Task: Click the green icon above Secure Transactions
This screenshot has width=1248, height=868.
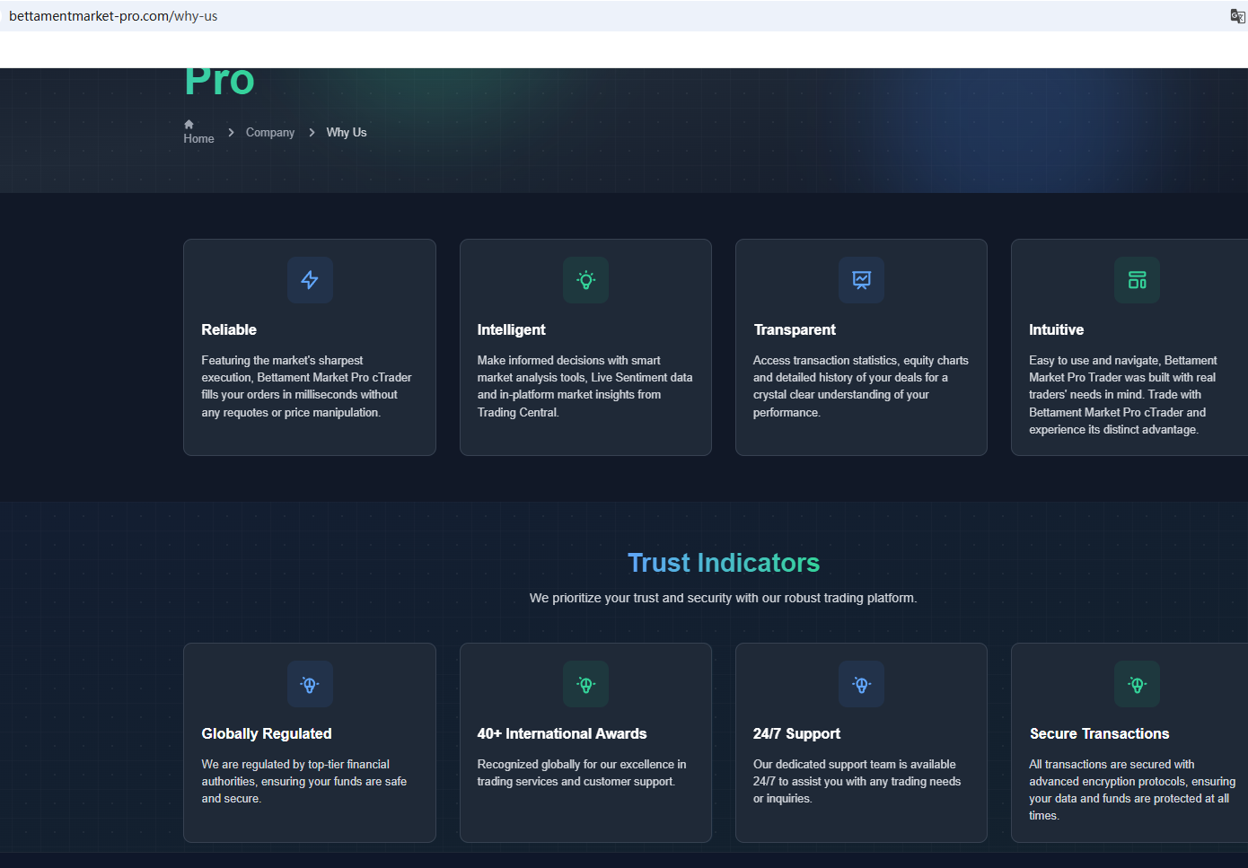Action: pos(1137,684)
